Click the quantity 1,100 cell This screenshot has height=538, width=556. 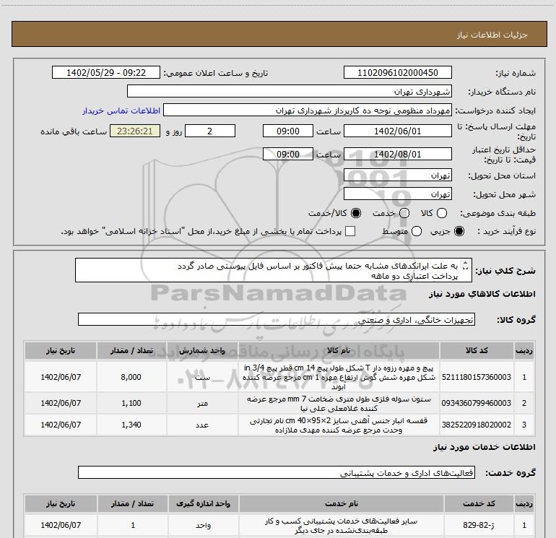[131, 403]
